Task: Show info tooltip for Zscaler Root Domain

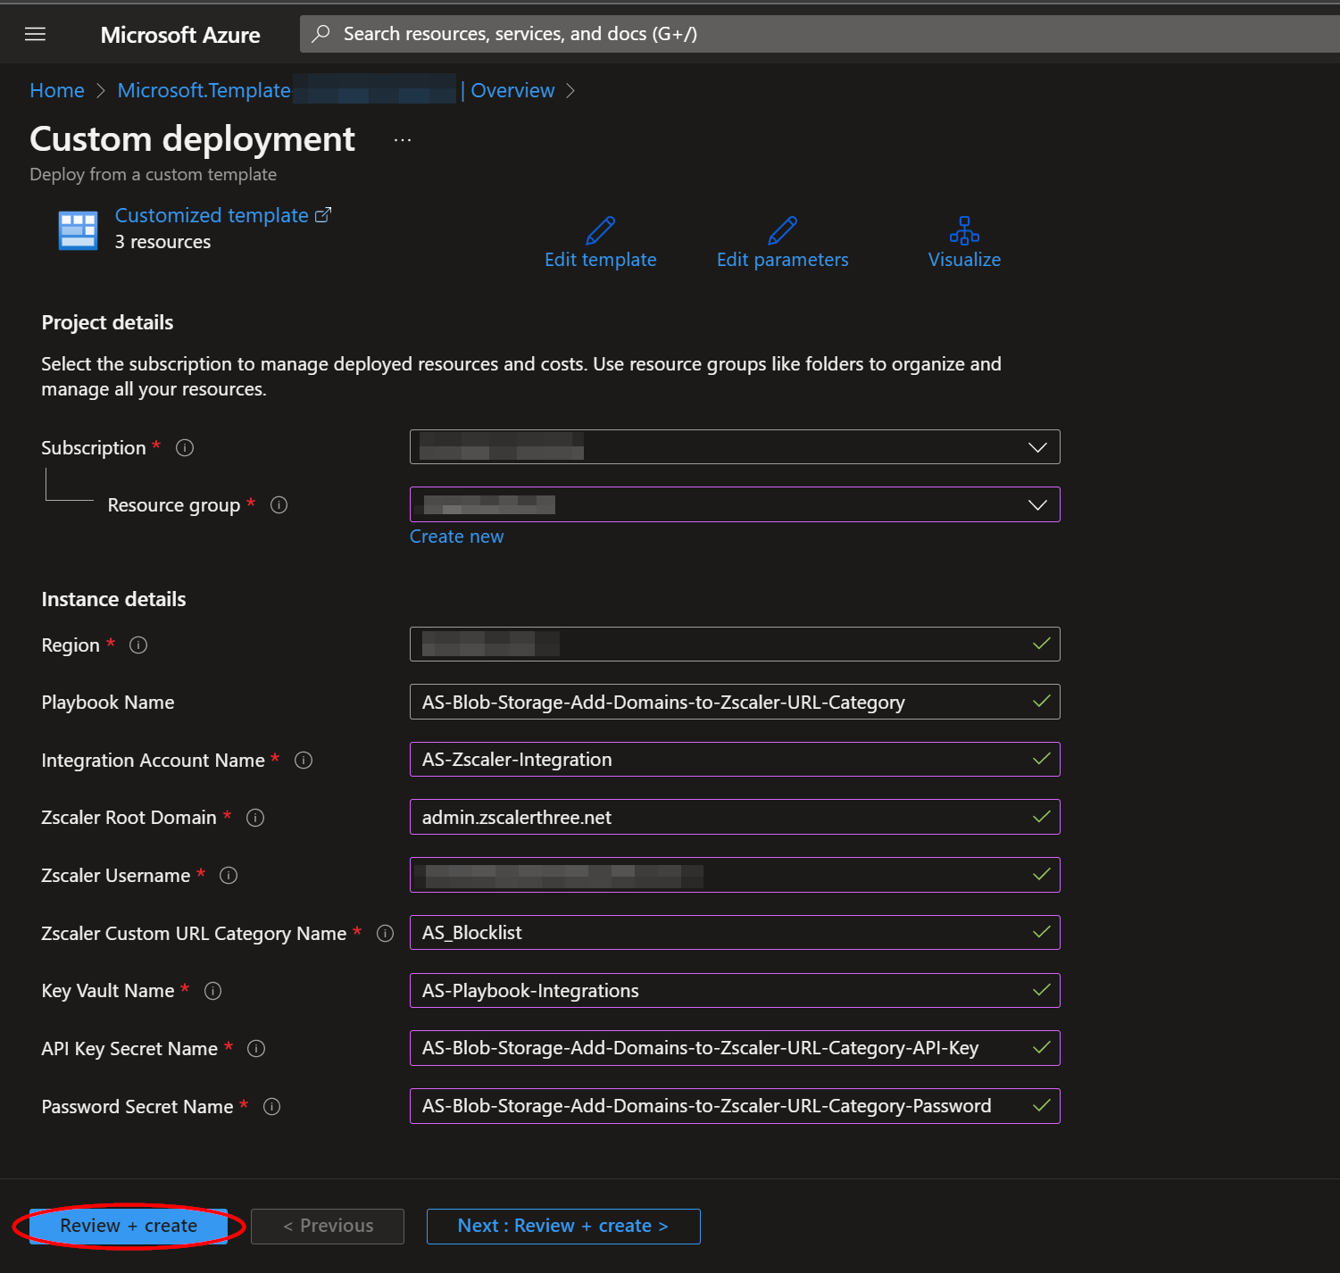Action: click(255, 818)
